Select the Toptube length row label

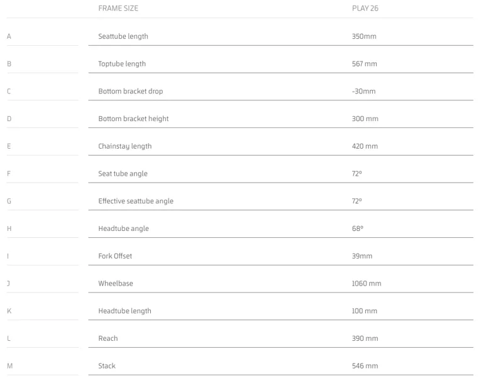coord(122,64)
